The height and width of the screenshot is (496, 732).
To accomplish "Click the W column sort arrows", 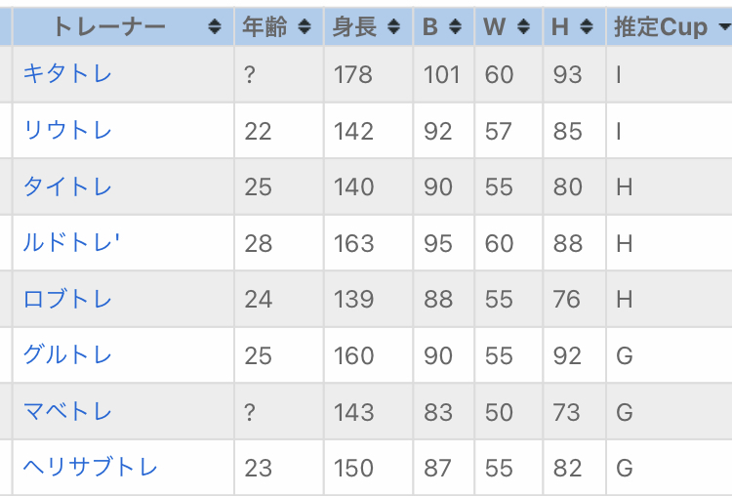I will (524, 27).
